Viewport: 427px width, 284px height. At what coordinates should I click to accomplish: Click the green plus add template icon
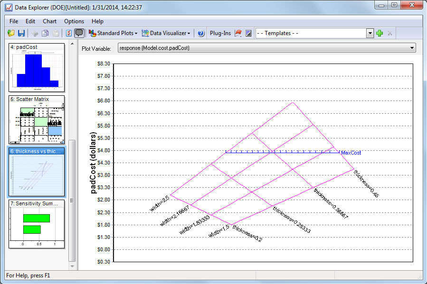click(x=379, y=33)
